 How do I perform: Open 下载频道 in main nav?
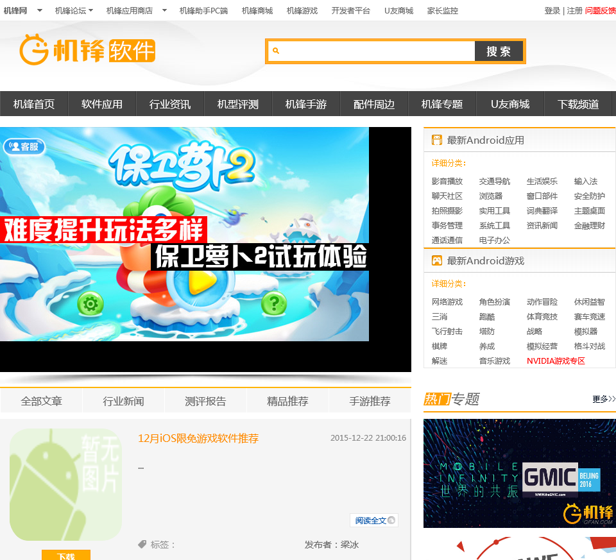(578, 104)
